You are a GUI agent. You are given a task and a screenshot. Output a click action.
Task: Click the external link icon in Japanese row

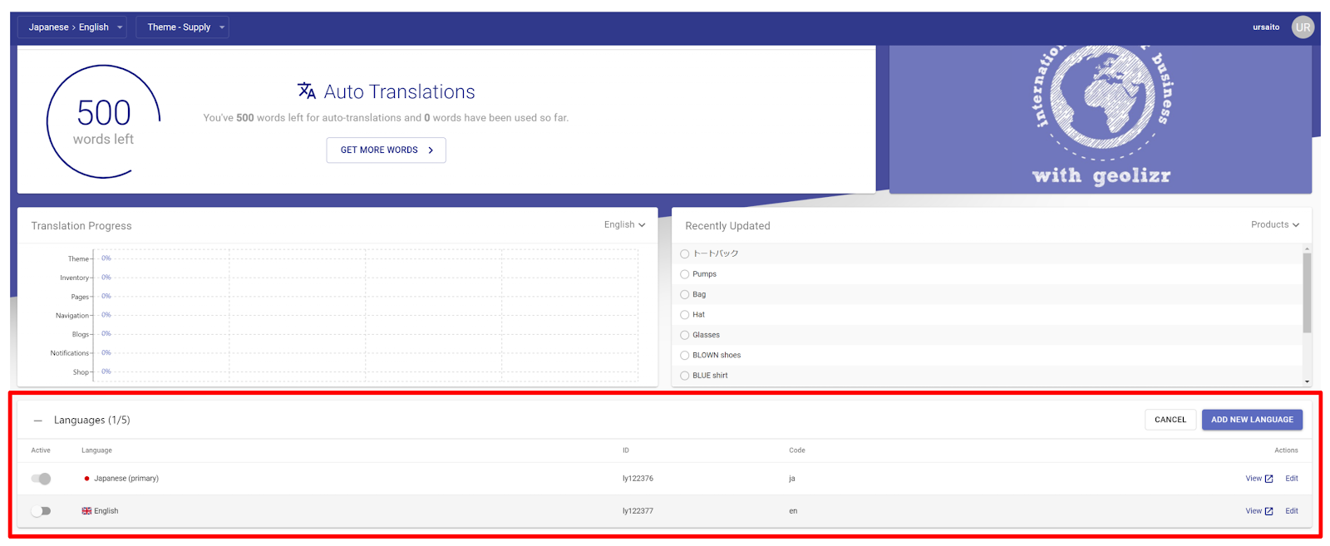[1268, 479]
